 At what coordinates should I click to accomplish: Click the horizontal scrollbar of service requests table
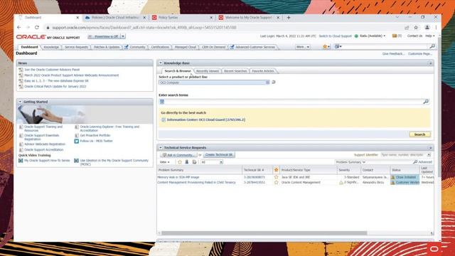point(264,233)
